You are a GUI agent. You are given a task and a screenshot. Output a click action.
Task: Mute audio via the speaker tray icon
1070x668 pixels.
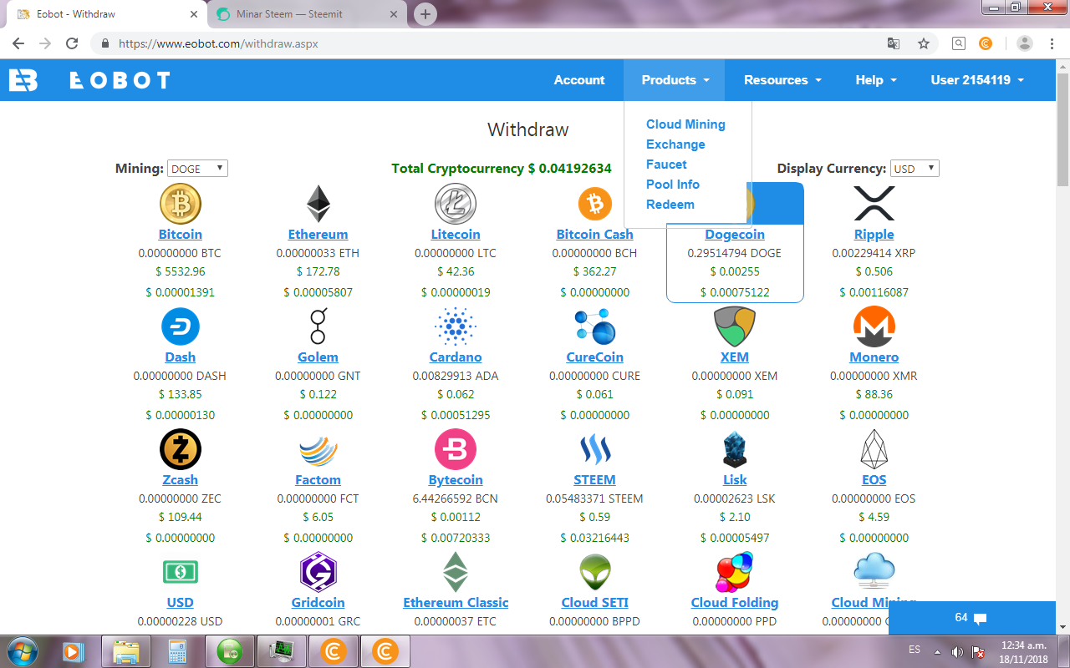956,651
